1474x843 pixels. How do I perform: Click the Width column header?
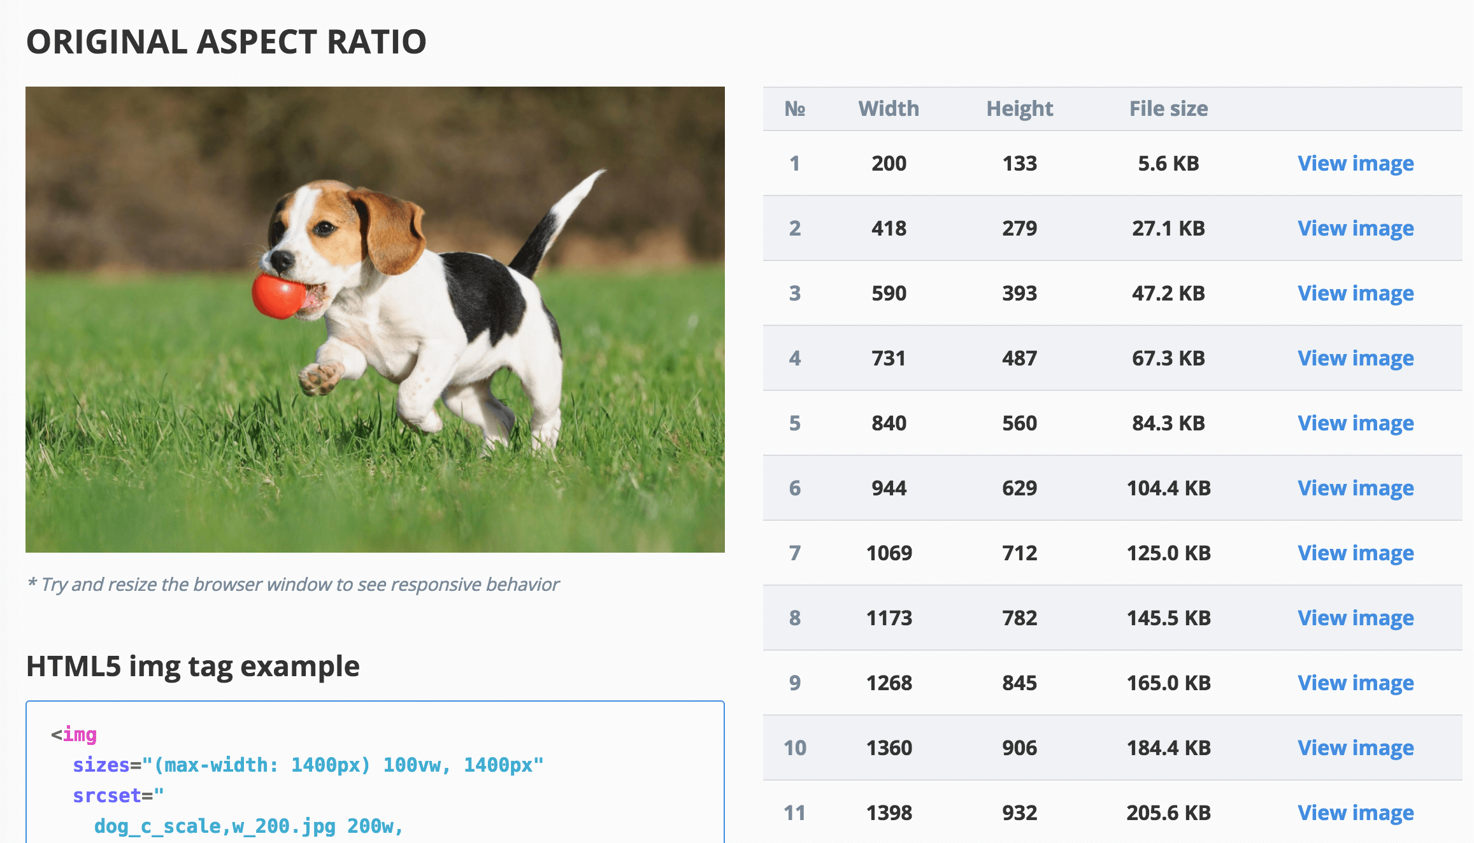point(888,108)
